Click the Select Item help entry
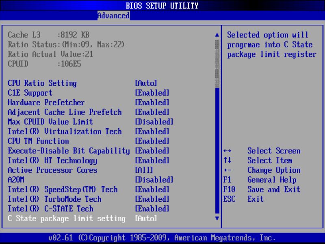The height and width of the screenshot is (244, 325). coord(270,160)
